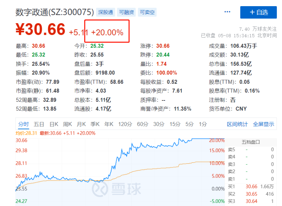This screenshot has width=282, height=206.
Task: Click the 可融资 tag
Action: pyautogui.click(x=127, y=12)
